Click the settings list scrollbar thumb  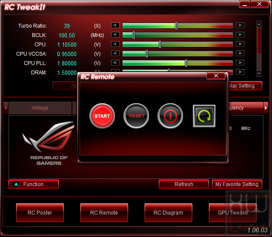(x=259, y=40)
